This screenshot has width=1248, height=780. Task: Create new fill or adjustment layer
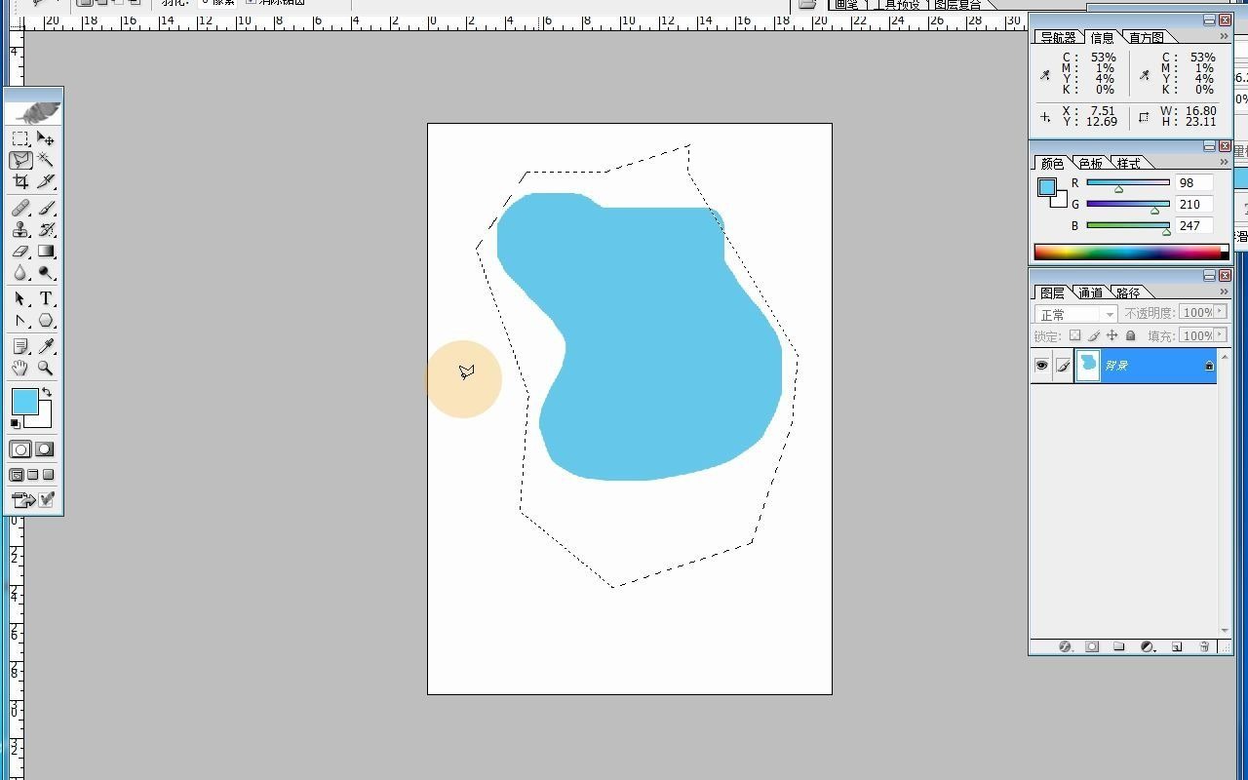1148,646
